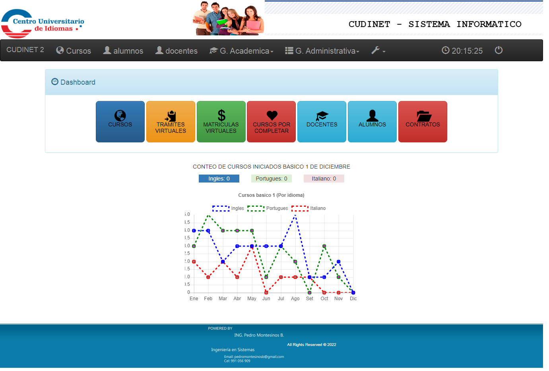The image size is (549, 371).
Task: Open the Alumnos user tile
Action: [x=372, y=121]
